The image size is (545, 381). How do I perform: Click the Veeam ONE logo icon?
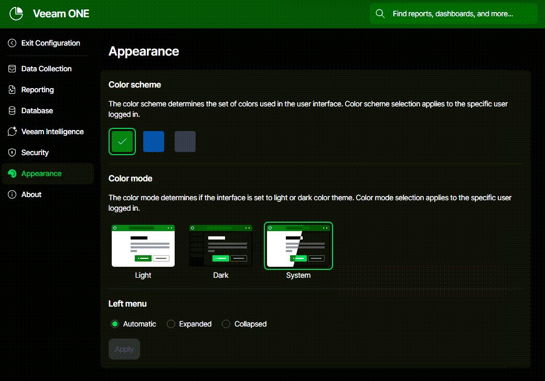point(16,14)
